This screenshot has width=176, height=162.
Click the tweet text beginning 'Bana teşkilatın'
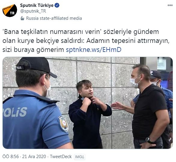[86, 41]
